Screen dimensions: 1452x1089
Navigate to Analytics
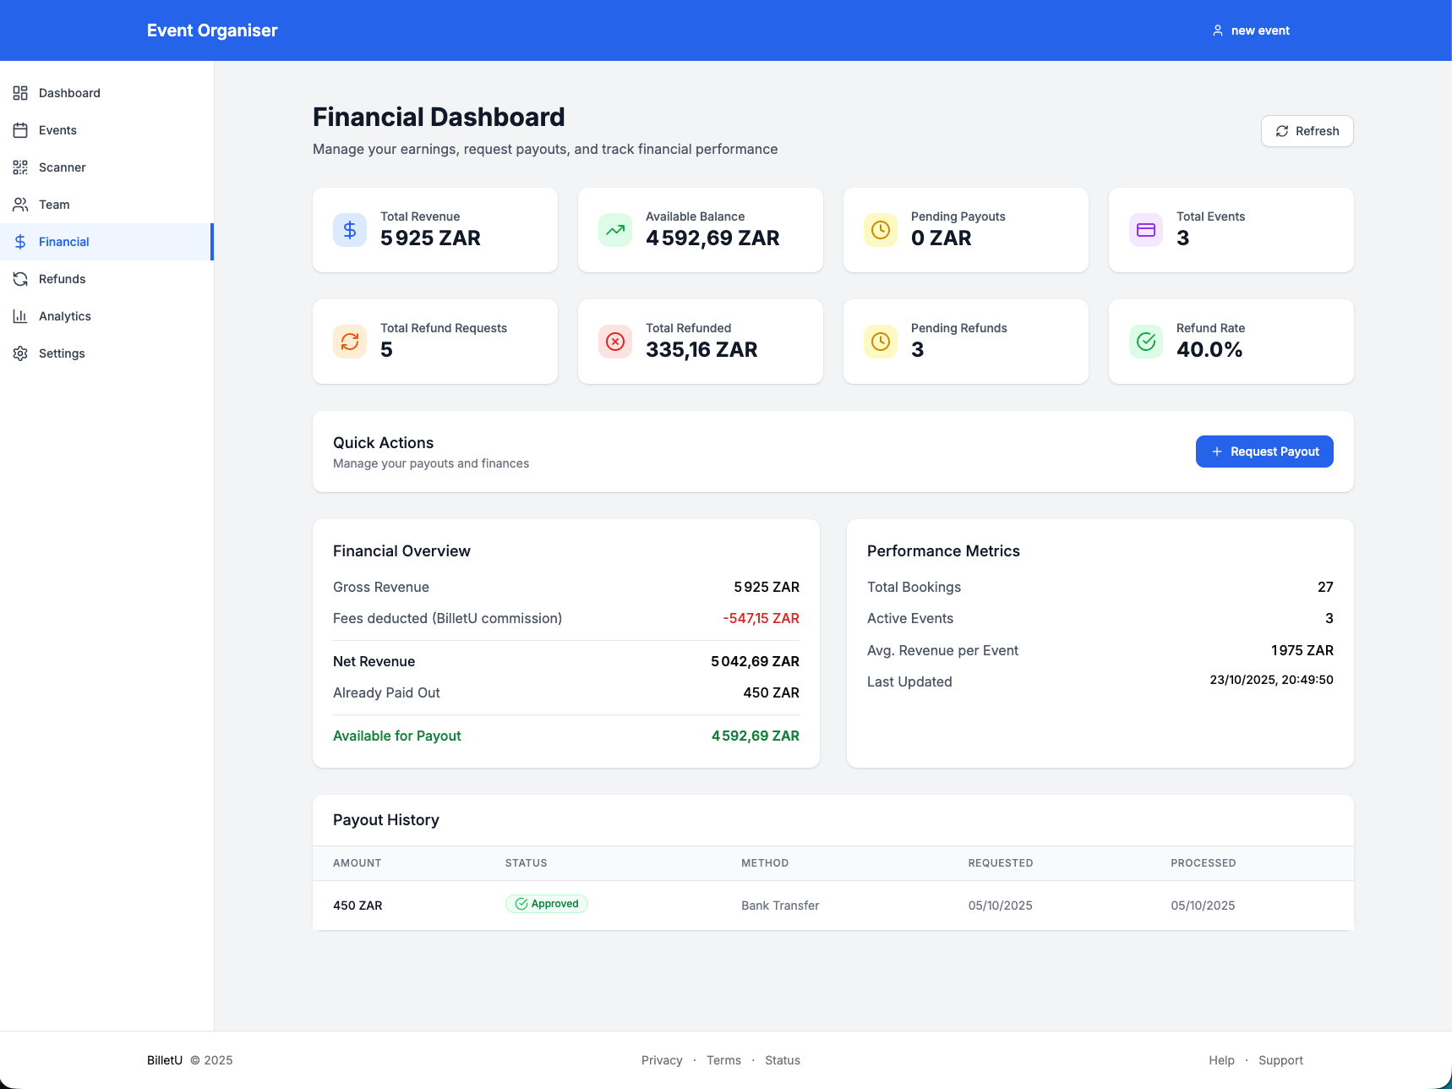pos(106,316)
